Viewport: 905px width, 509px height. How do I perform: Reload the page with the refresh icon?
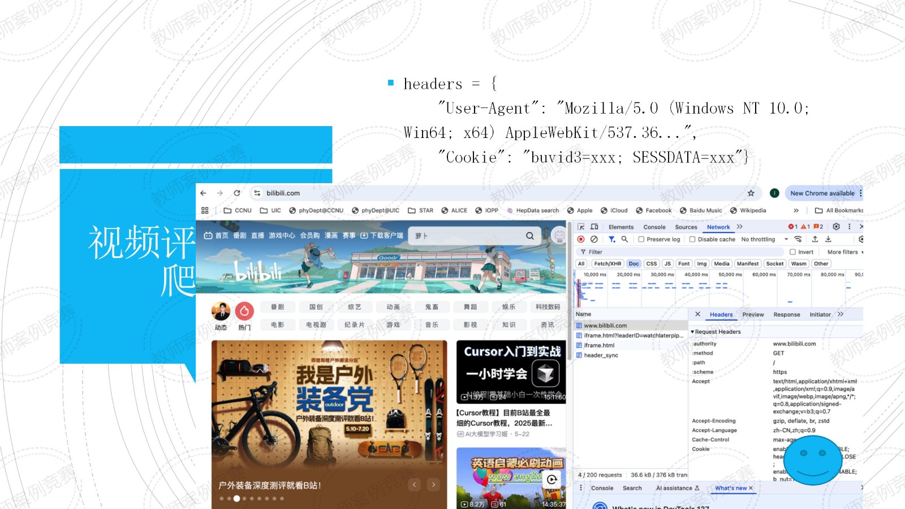click(237, 193)
